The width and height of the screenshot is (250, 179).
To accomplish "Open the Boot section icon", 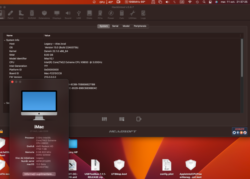I will [21, 15].
